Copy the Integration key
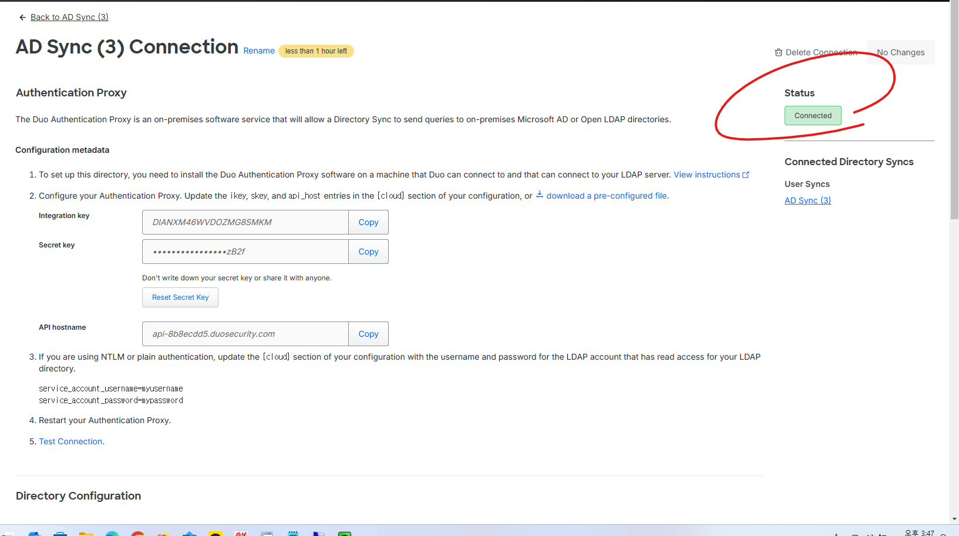Screen dimensions: 959x536 pyautogui.click(x=368, y=222)
